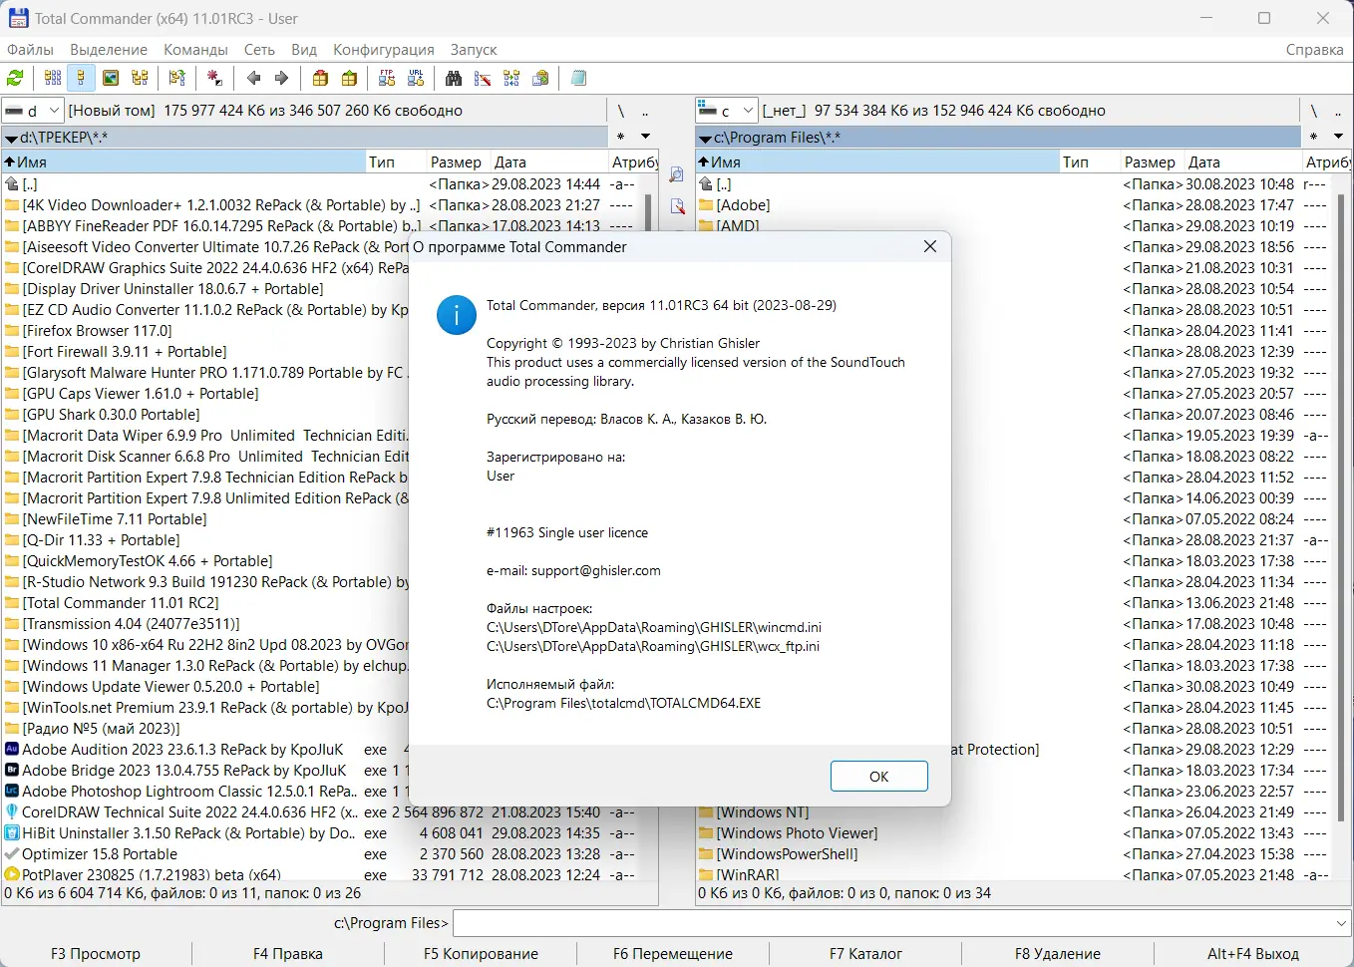This screenshot has width=1354, height=967.
Task: Click the unpack files archive icon
Action: pyautogui.click(x=349, y=78)
